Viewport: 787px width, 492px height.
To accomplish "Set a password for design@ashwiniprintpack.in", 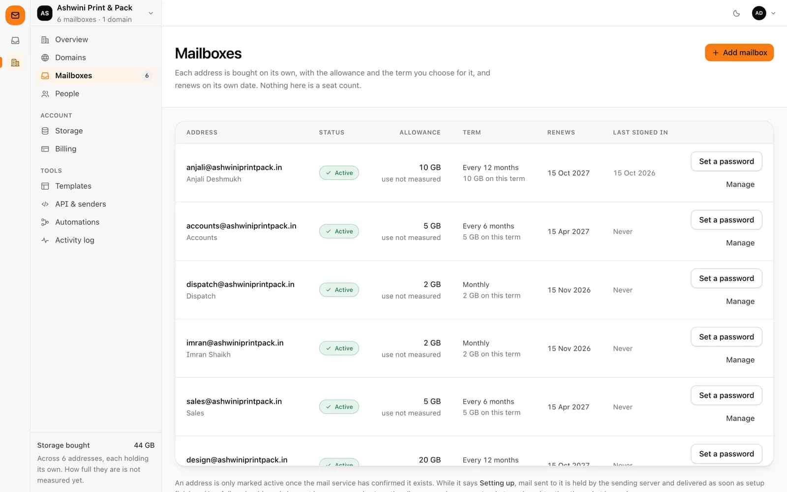I will [726, 454].
